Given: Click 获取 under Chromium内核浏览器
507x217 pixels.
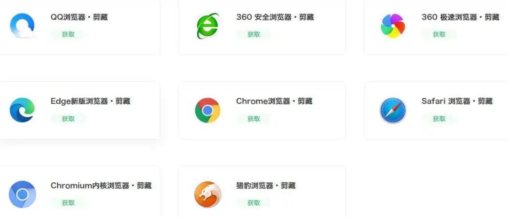Looking at the screenshot, I should tap(68, 203).
